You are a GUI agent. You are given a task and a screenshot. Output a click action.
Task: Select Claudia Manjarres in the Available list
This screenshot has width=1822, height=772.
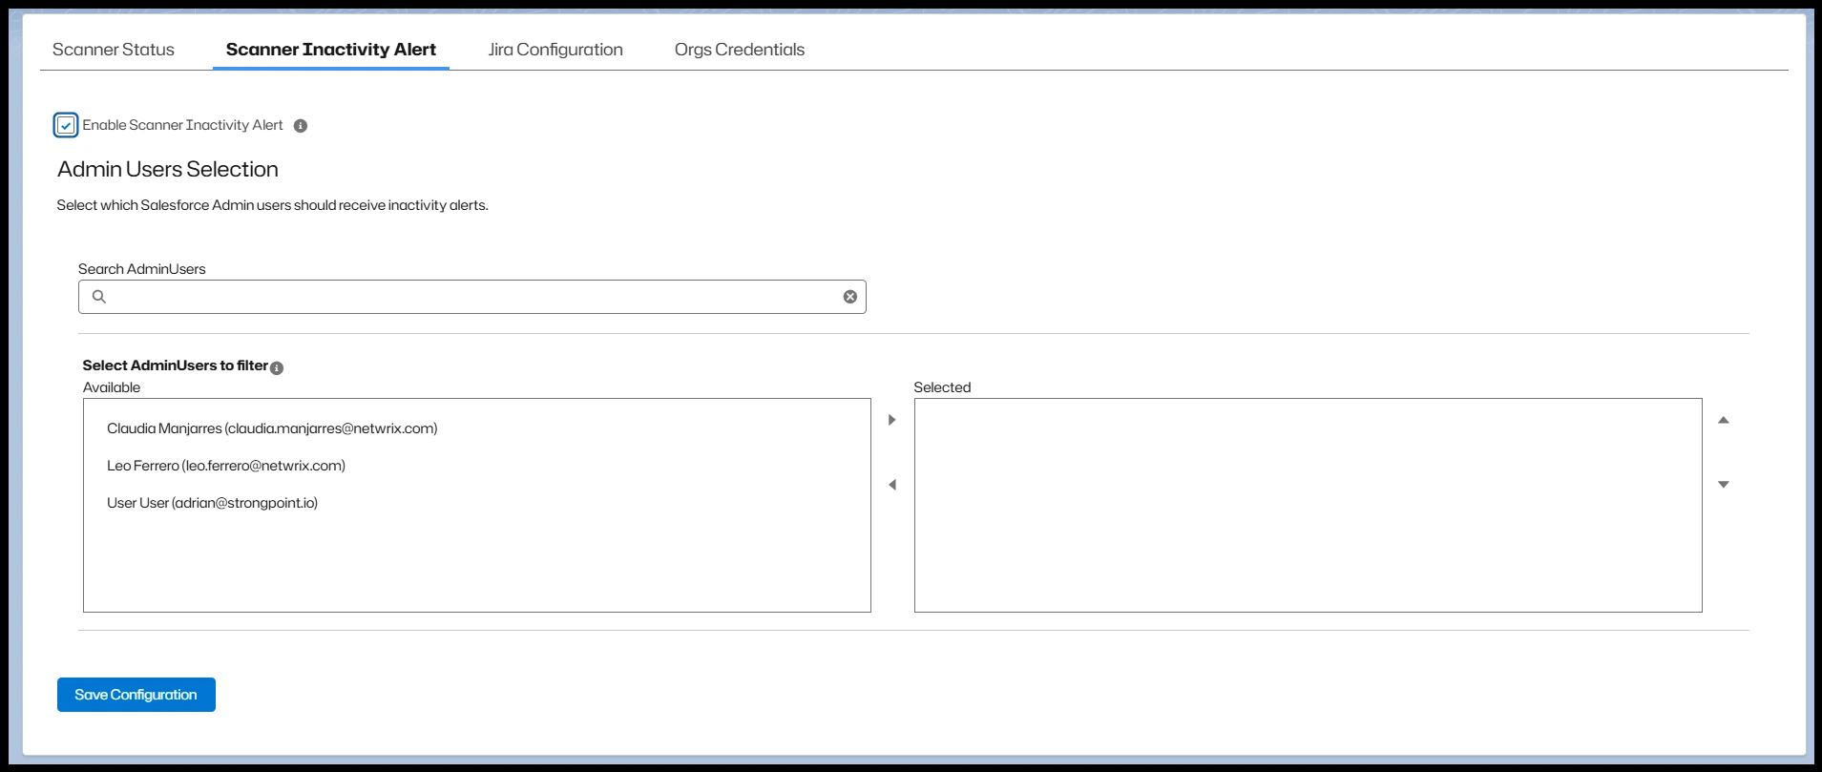tap(272, 428)
